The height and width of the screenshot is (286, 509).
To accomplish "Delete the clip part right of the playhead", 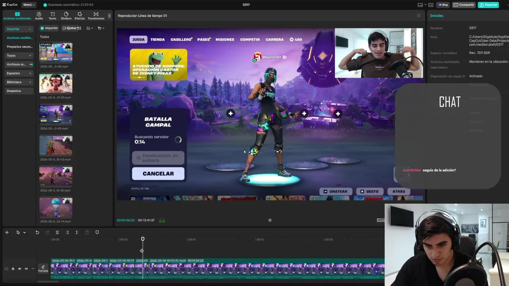I will click(77, 232).
